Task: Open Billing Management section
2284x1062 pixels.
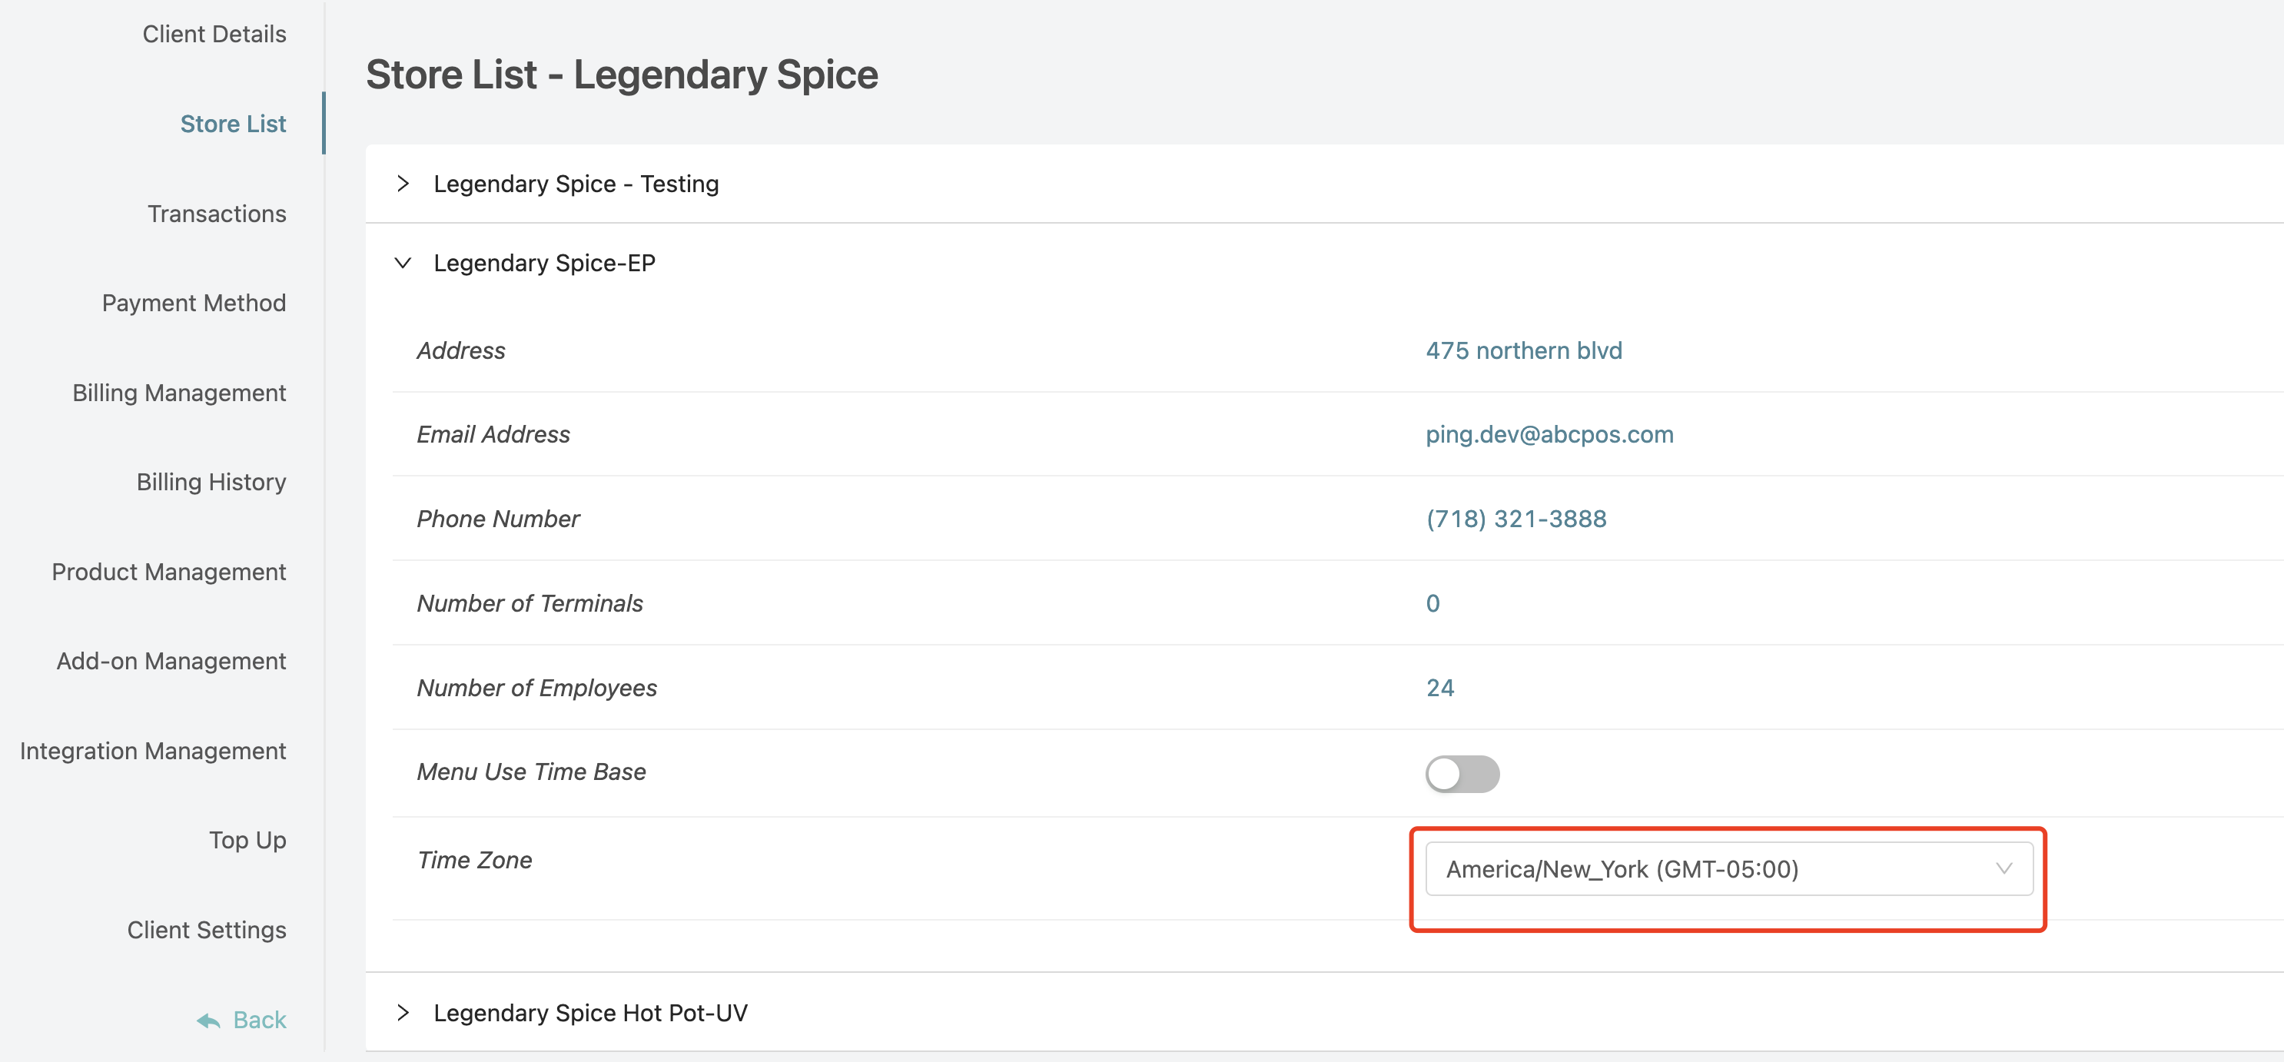Action: (179, 393)
